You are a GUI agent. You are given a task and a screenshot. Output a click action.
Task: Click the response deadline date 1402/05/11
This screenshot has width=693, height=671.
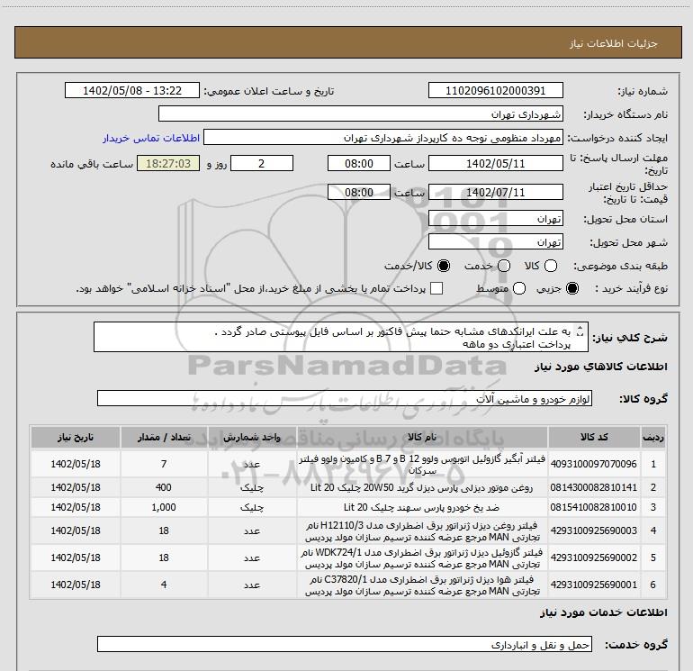tap(495, 163)
